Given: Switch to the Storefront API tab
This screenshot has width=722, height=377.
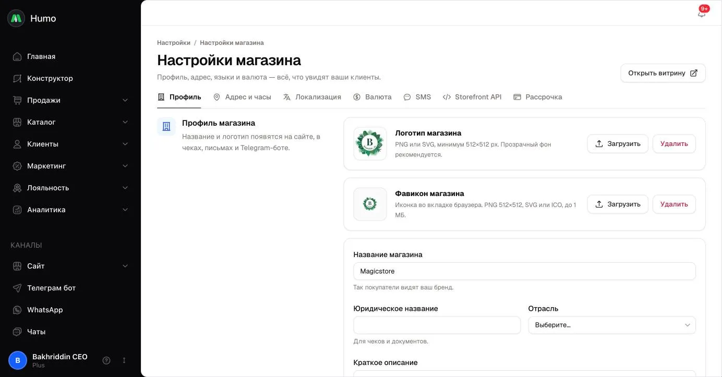Looking at the screenshot, I should click(x=472, y=97).
